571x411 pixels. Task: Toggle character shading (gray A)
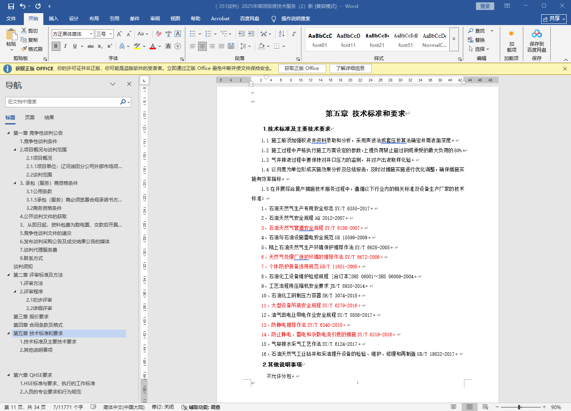click(x=168, y=46)
